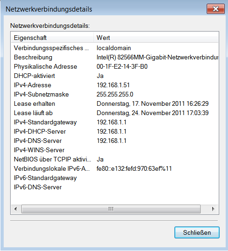Select the Physikalische Adresse row
Viewport: 228px width, 251px height.
click(115, 67)
